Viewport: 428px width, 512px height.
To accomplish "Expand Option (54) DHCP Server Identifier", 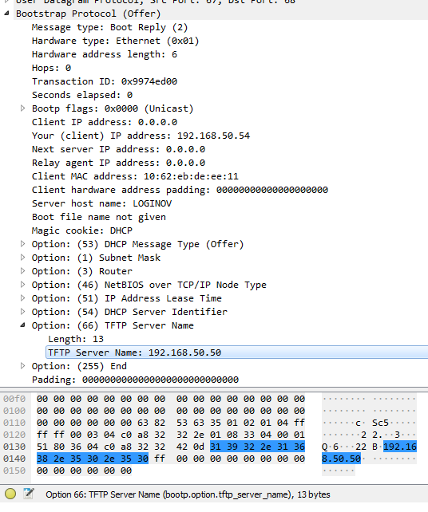I will pos(22,312).
